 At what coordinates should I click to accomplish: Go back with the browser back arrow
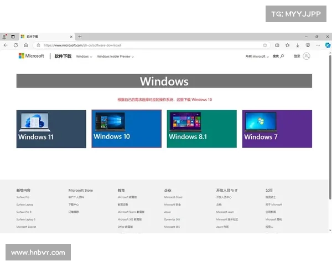tap(6, 45)
